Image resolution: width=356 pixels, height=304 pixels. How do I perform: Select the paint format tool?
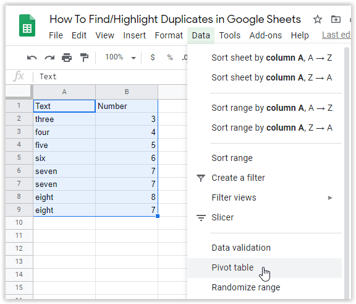[x=84, y=58]
